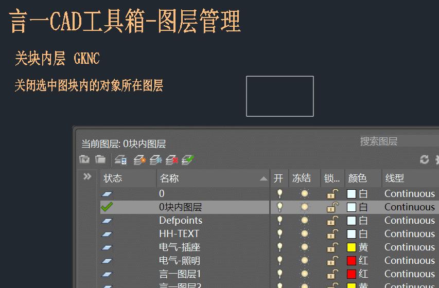The width and height of the screenshot is (439, 288).
Task: Lock 电气-插座 layer via padlock
Action: click(x=332, y=247)
